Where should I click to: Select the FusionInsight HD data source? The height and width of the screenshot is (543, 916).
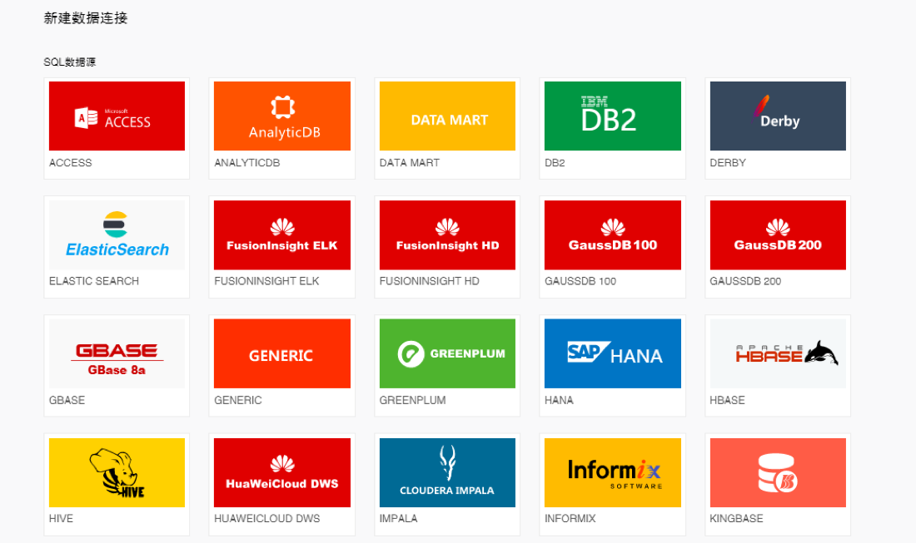pos(447,235)
